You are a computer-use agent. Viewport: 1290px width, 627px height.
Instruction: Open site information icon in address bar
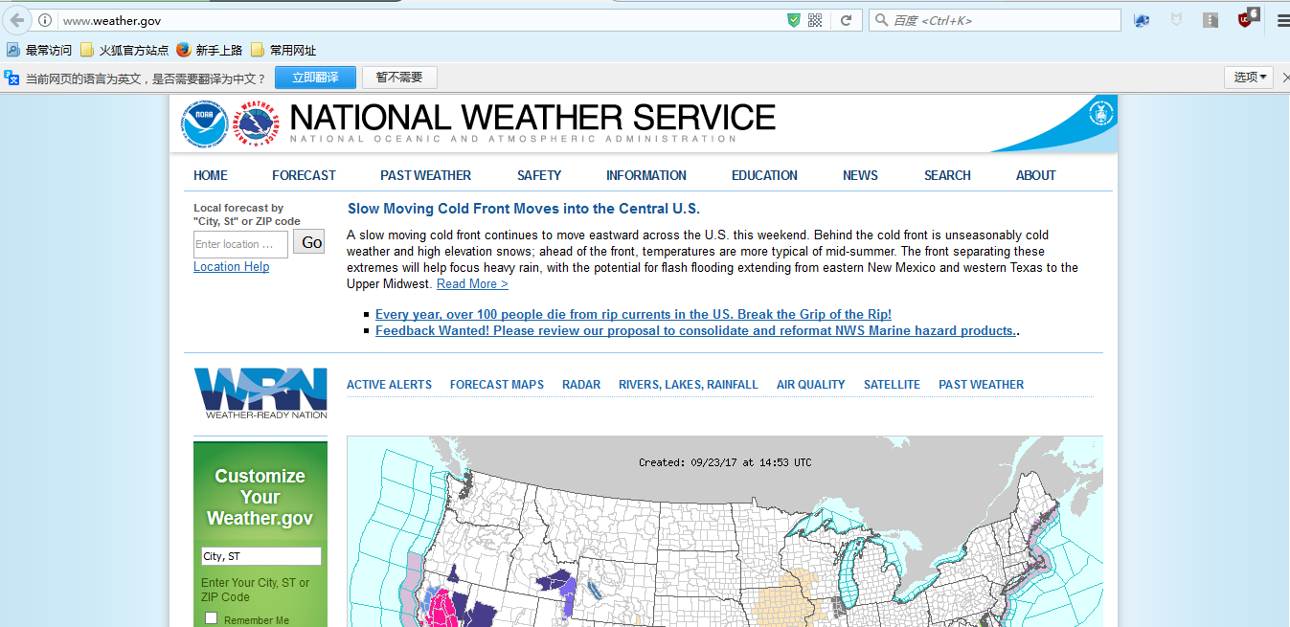coord(45,20)
